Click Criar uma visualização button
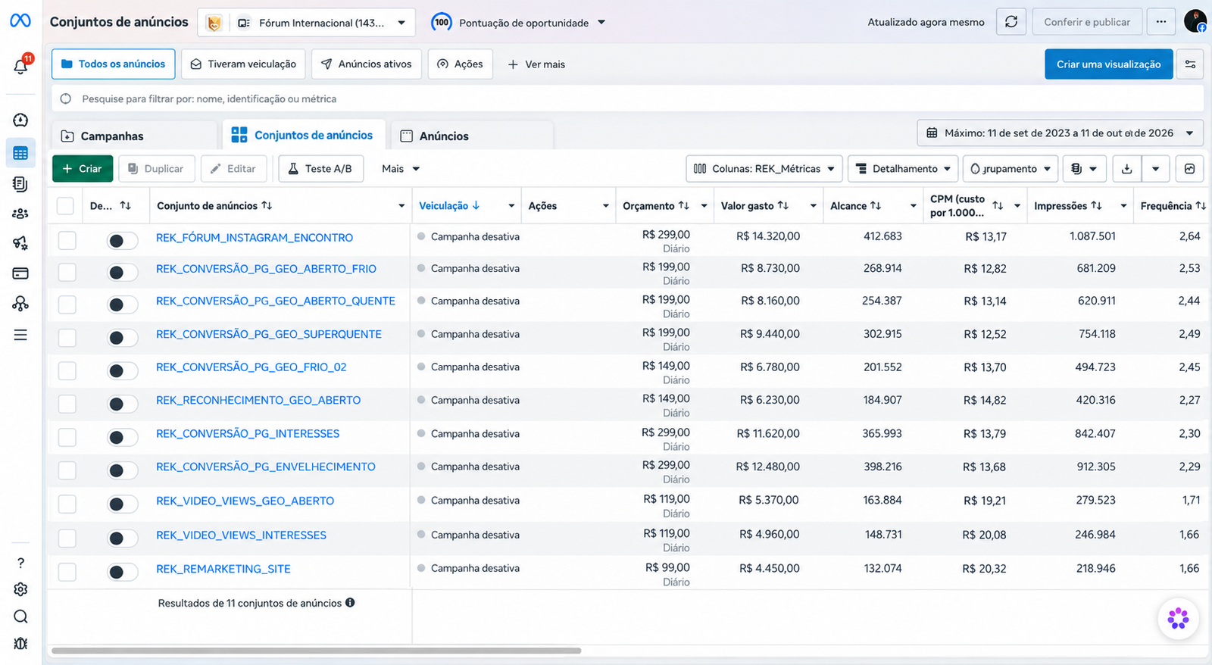The image size is (1212, 665). (1109, 64)
